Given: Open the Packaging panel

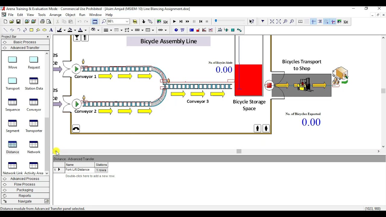Looking at the screenshot, I should [25, 190].
